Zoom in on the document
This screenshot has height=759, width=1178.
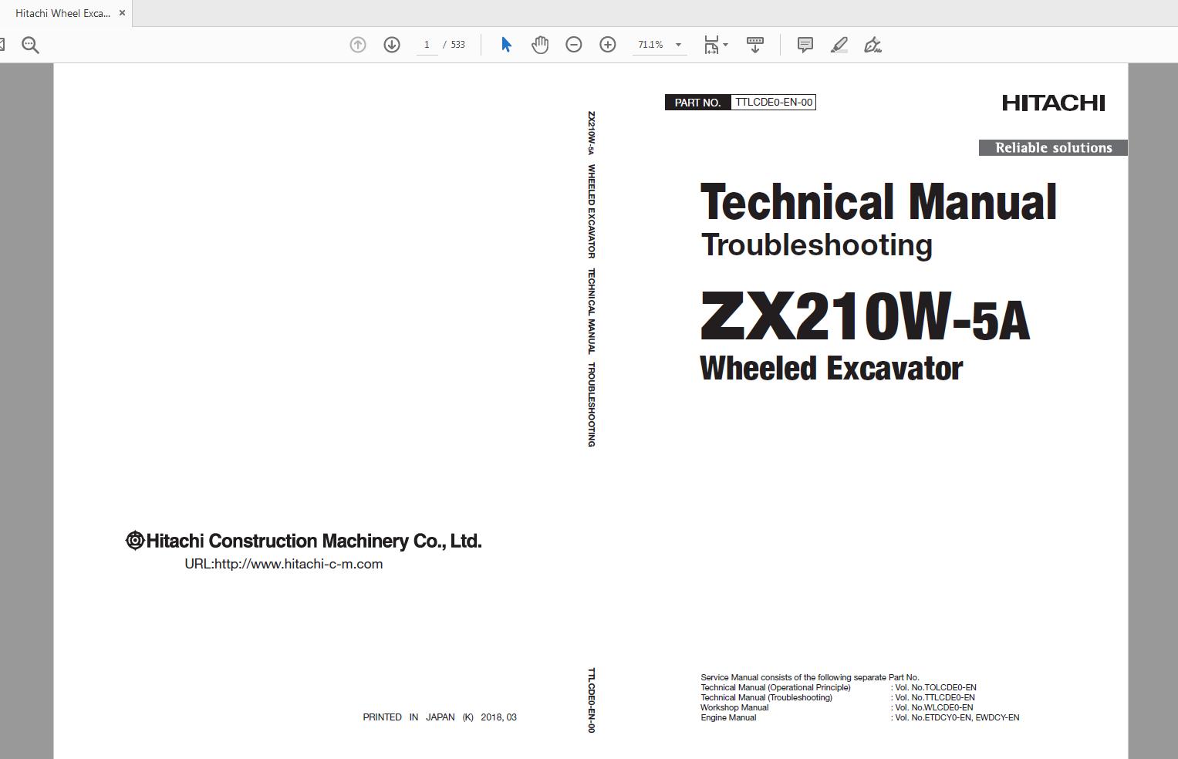[608, 44]
